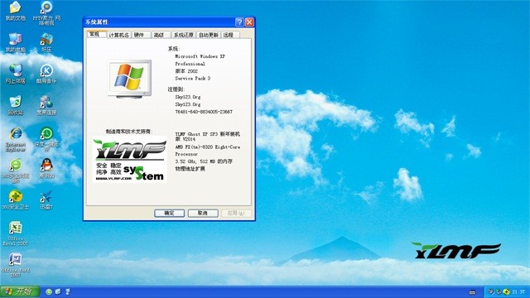Click the Cancel (取消) button
This screenshot has width=530, height=298.
pos(203,214)
